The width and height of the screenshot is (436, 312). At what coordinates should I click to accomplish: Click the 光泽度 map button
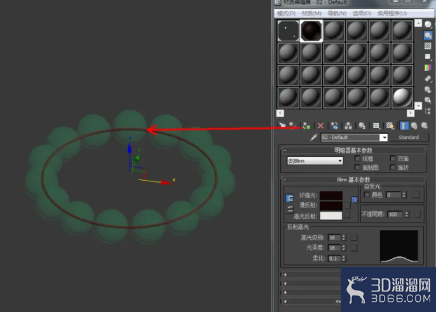pos(354,248)
